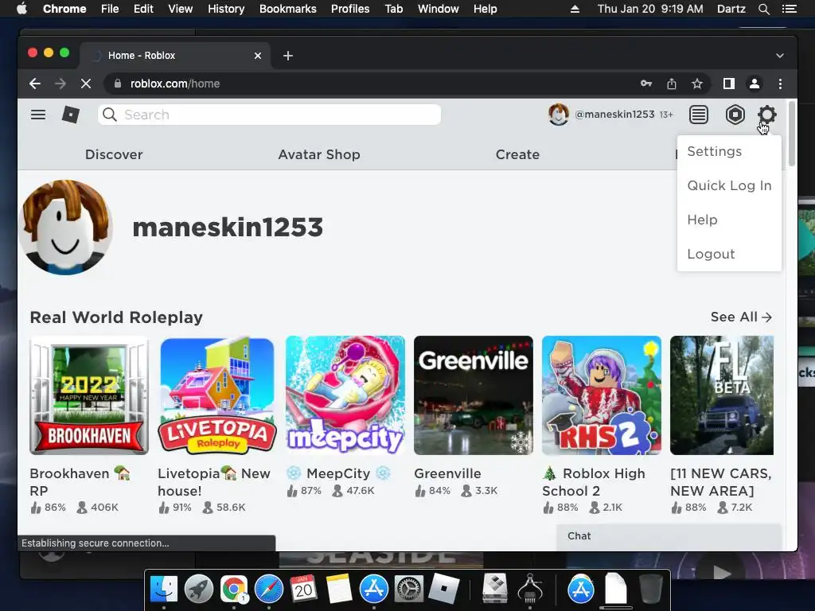
Task: Click the maneskin1253 profile heading
Action: pos(228,228)
